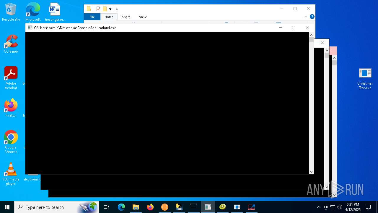Image resolution: width=378 pixels, height=213 pixels.
Task: Open File Explorer from the taskbar
Action: point(136,207)
